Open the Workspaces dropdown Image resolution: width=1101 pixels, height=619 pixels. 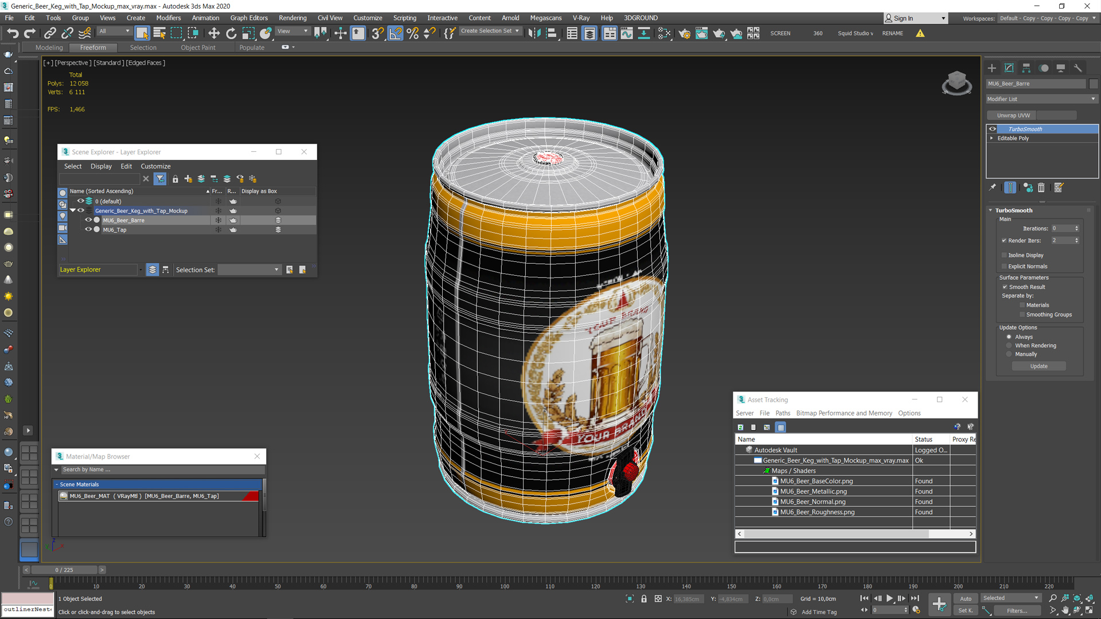pos(1048,18)
